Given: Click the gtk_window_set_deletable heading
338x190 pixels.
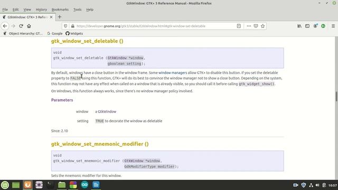Looking at the screenshot, I should click(x=87, y=41).
